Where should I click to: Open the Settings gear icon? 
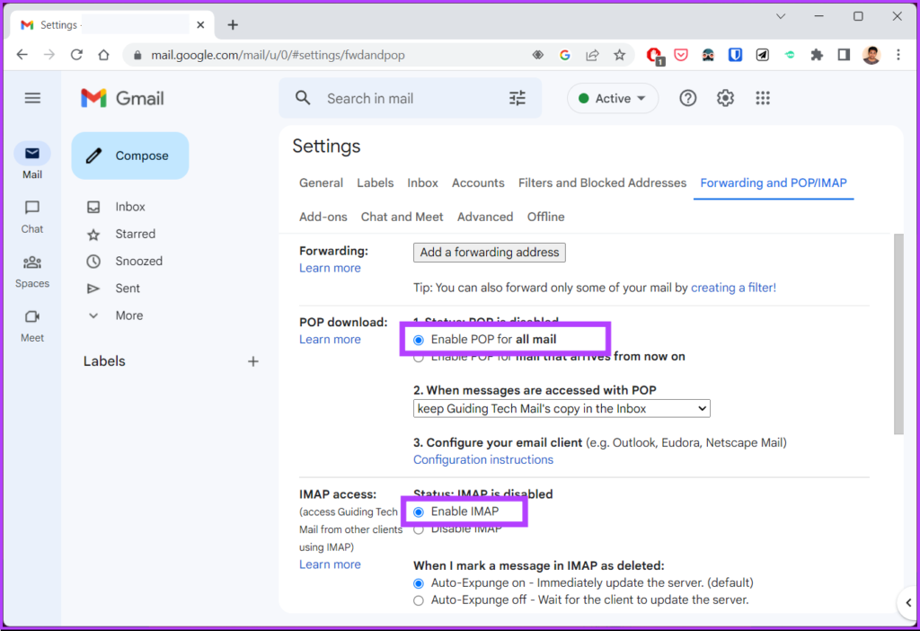[725, 98]
